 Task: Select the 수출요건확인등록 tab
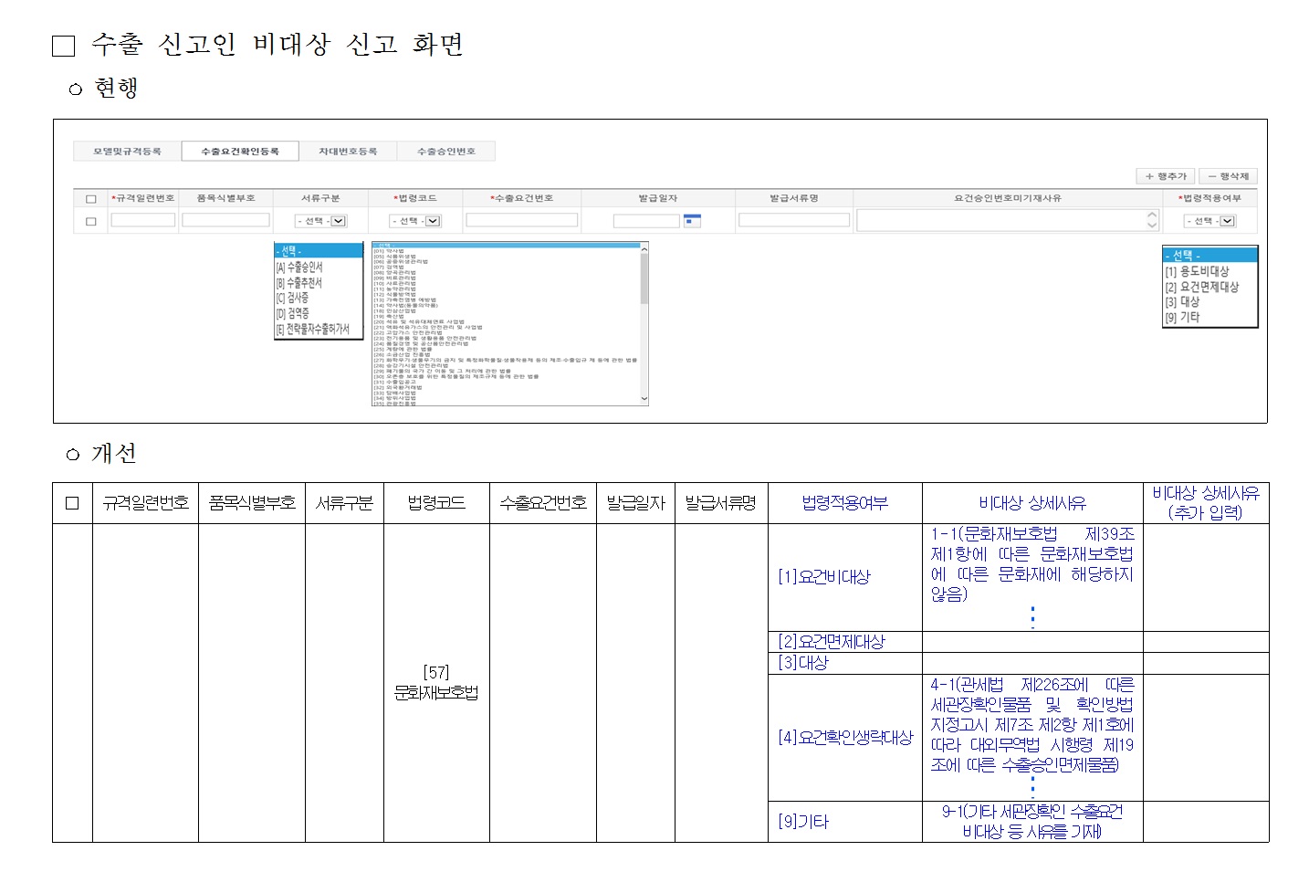240,152
